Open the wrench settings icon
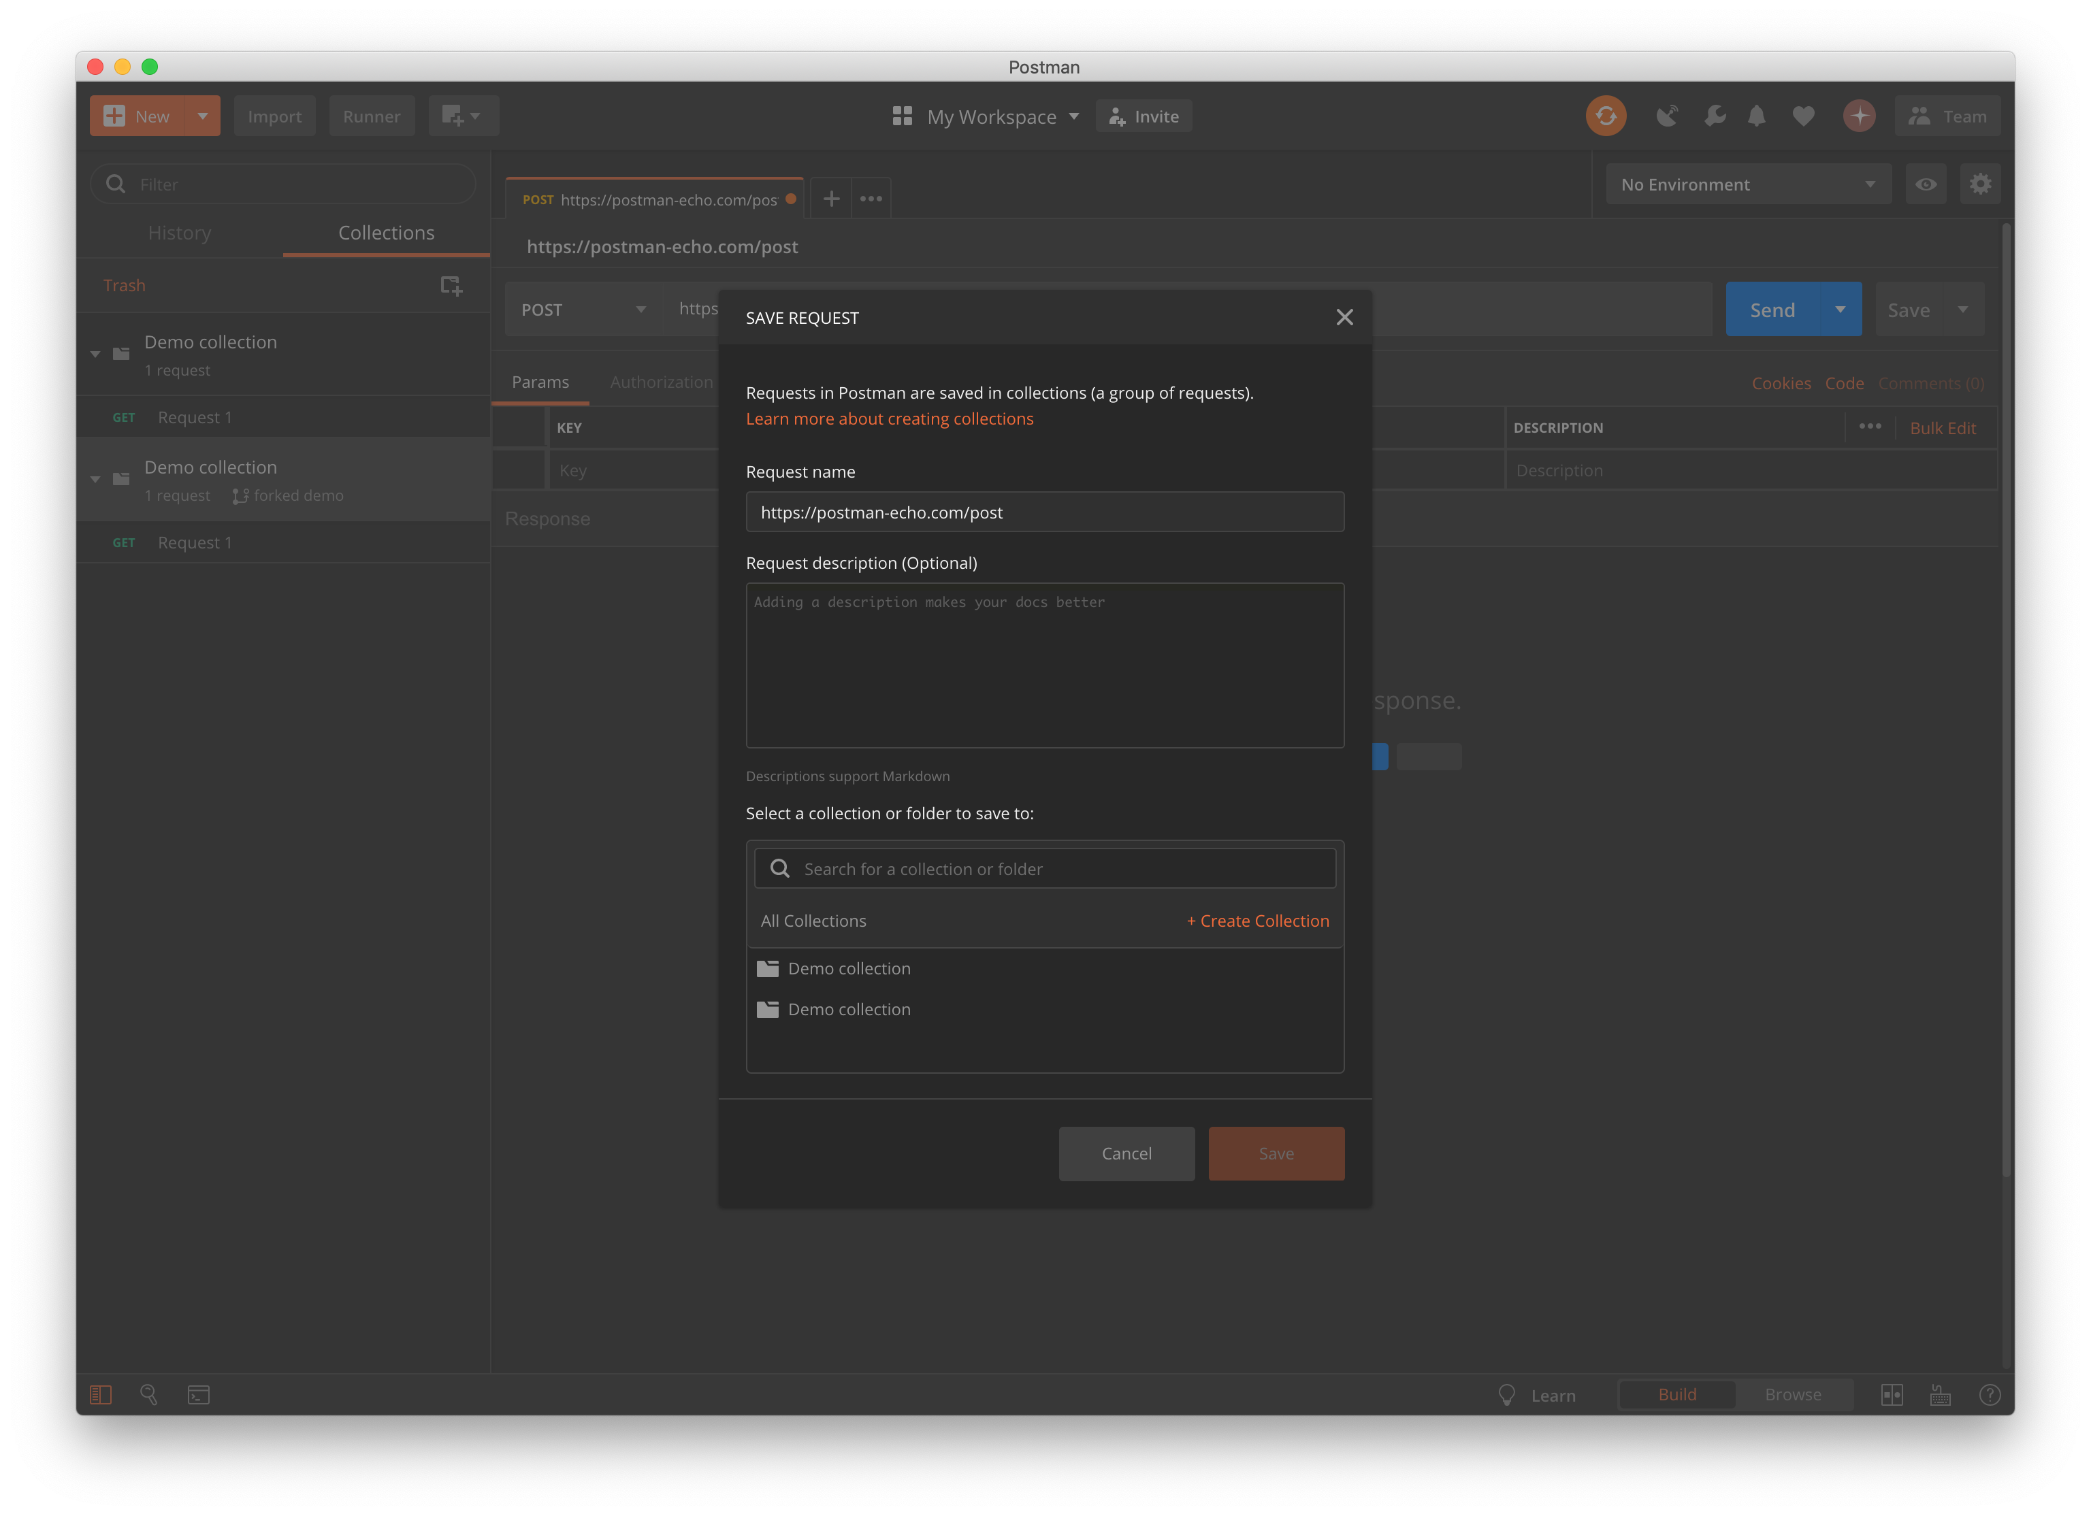This screenshot has width=2091, height=1516. pyautogui.click(x=1714, y=116)
